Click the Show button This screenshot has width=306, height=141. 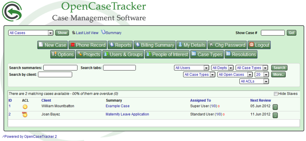point(62,33)
